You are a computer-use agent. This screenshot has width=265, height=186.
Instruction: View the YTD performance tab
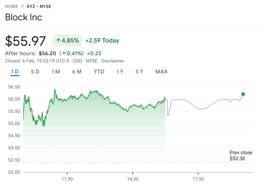coord(99,72)
